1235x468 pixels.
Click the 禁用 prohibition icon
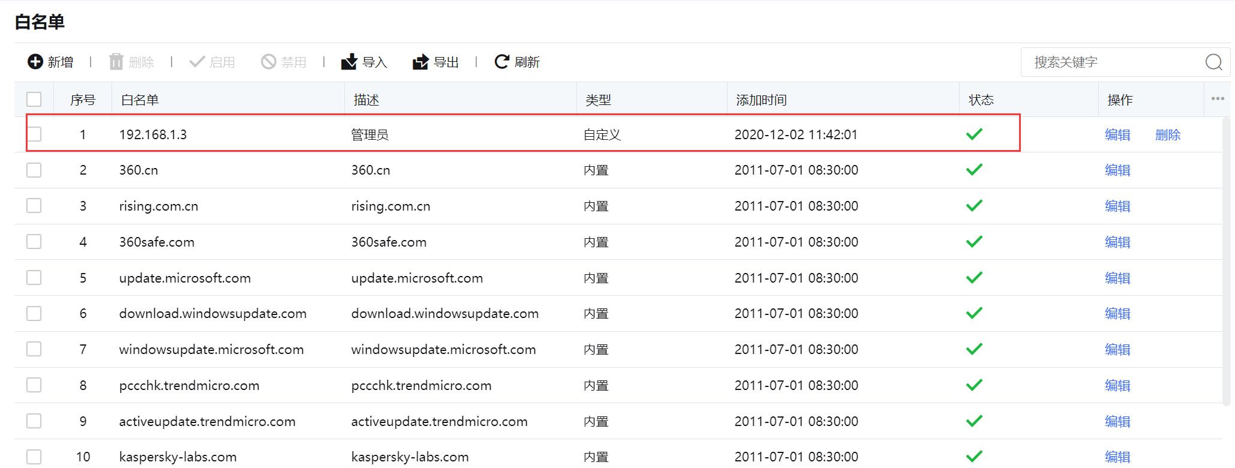click(x=268, y=62)
